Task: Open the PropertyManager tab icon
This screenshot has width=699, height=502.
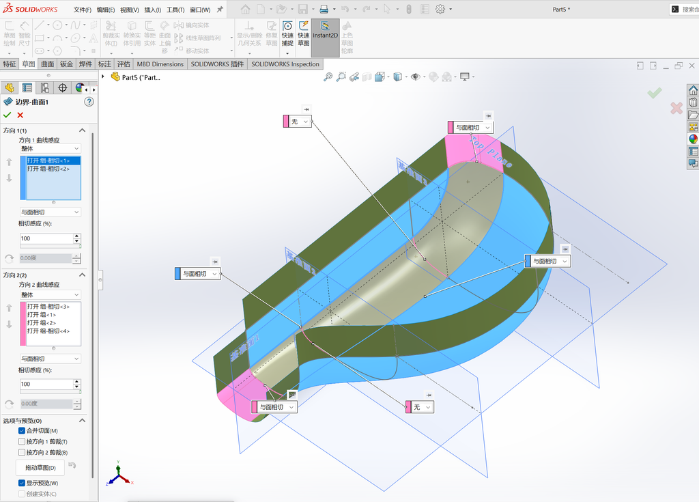Action: click(x=27, y=88)
